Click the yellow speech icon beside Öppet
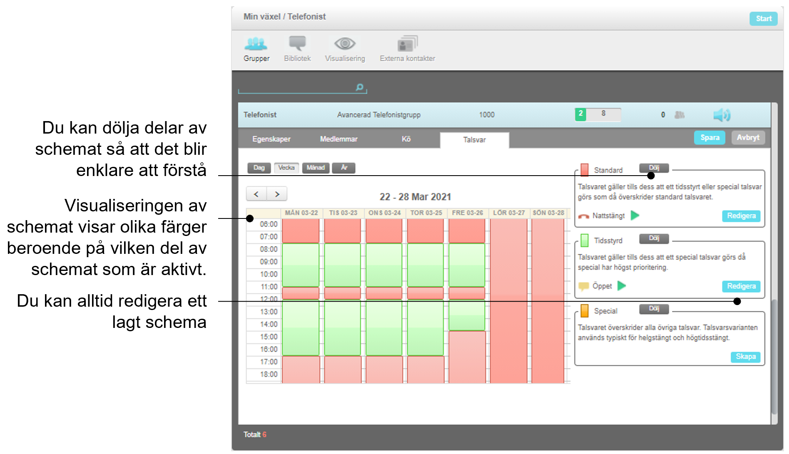 [x=583, y=286]
